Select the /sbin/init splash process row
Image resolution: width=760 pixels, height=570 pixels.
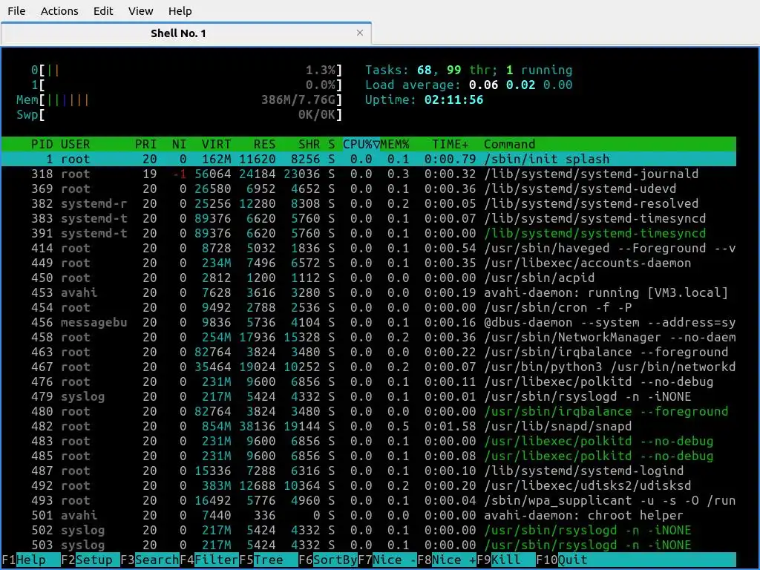(369, 159)
